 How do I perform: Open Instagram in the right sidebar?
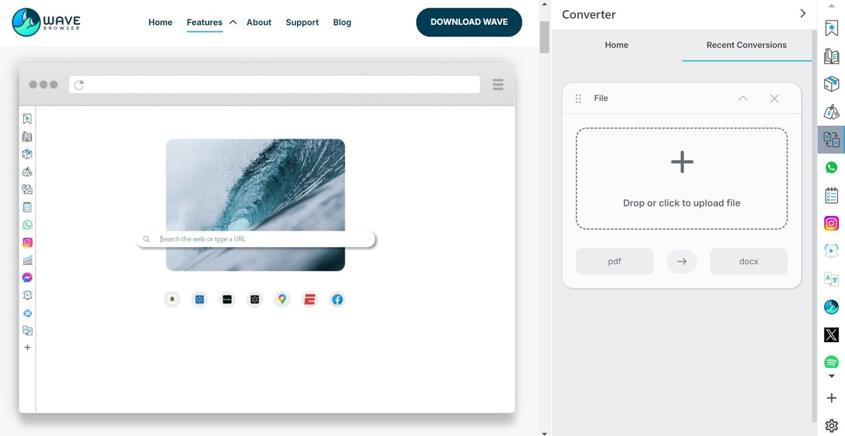click(x=831, y=223)
